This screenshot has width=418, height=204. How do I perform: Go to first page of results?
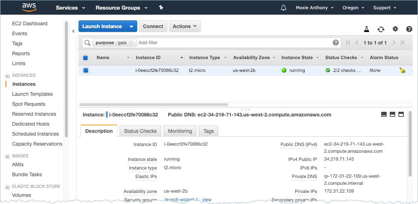coord(348,43)
